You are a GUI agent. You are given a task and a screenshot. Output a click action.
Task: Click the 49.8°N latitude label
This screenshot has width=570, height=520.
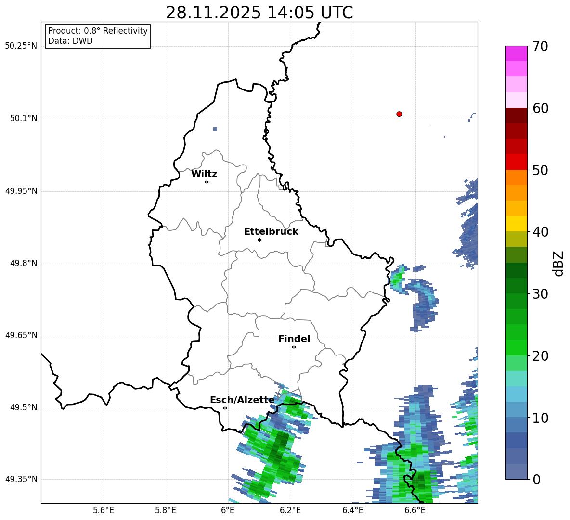tap(24, 263)
